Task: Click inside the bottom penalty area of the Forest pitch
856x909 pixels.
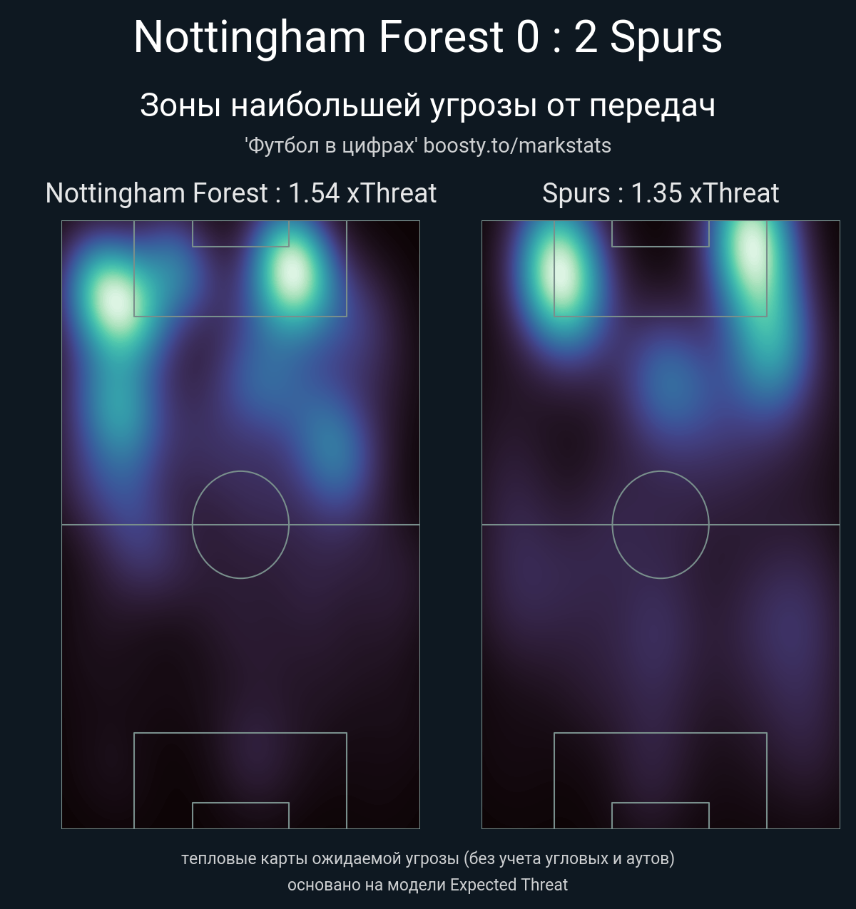Action: click(240, 768)
